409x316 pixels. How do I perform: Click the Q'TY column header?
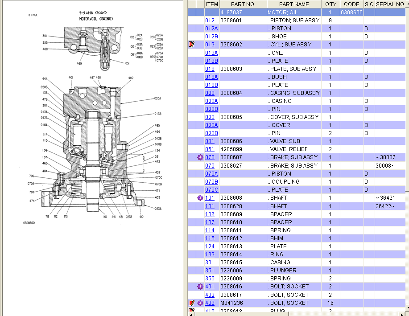[331, 4]
